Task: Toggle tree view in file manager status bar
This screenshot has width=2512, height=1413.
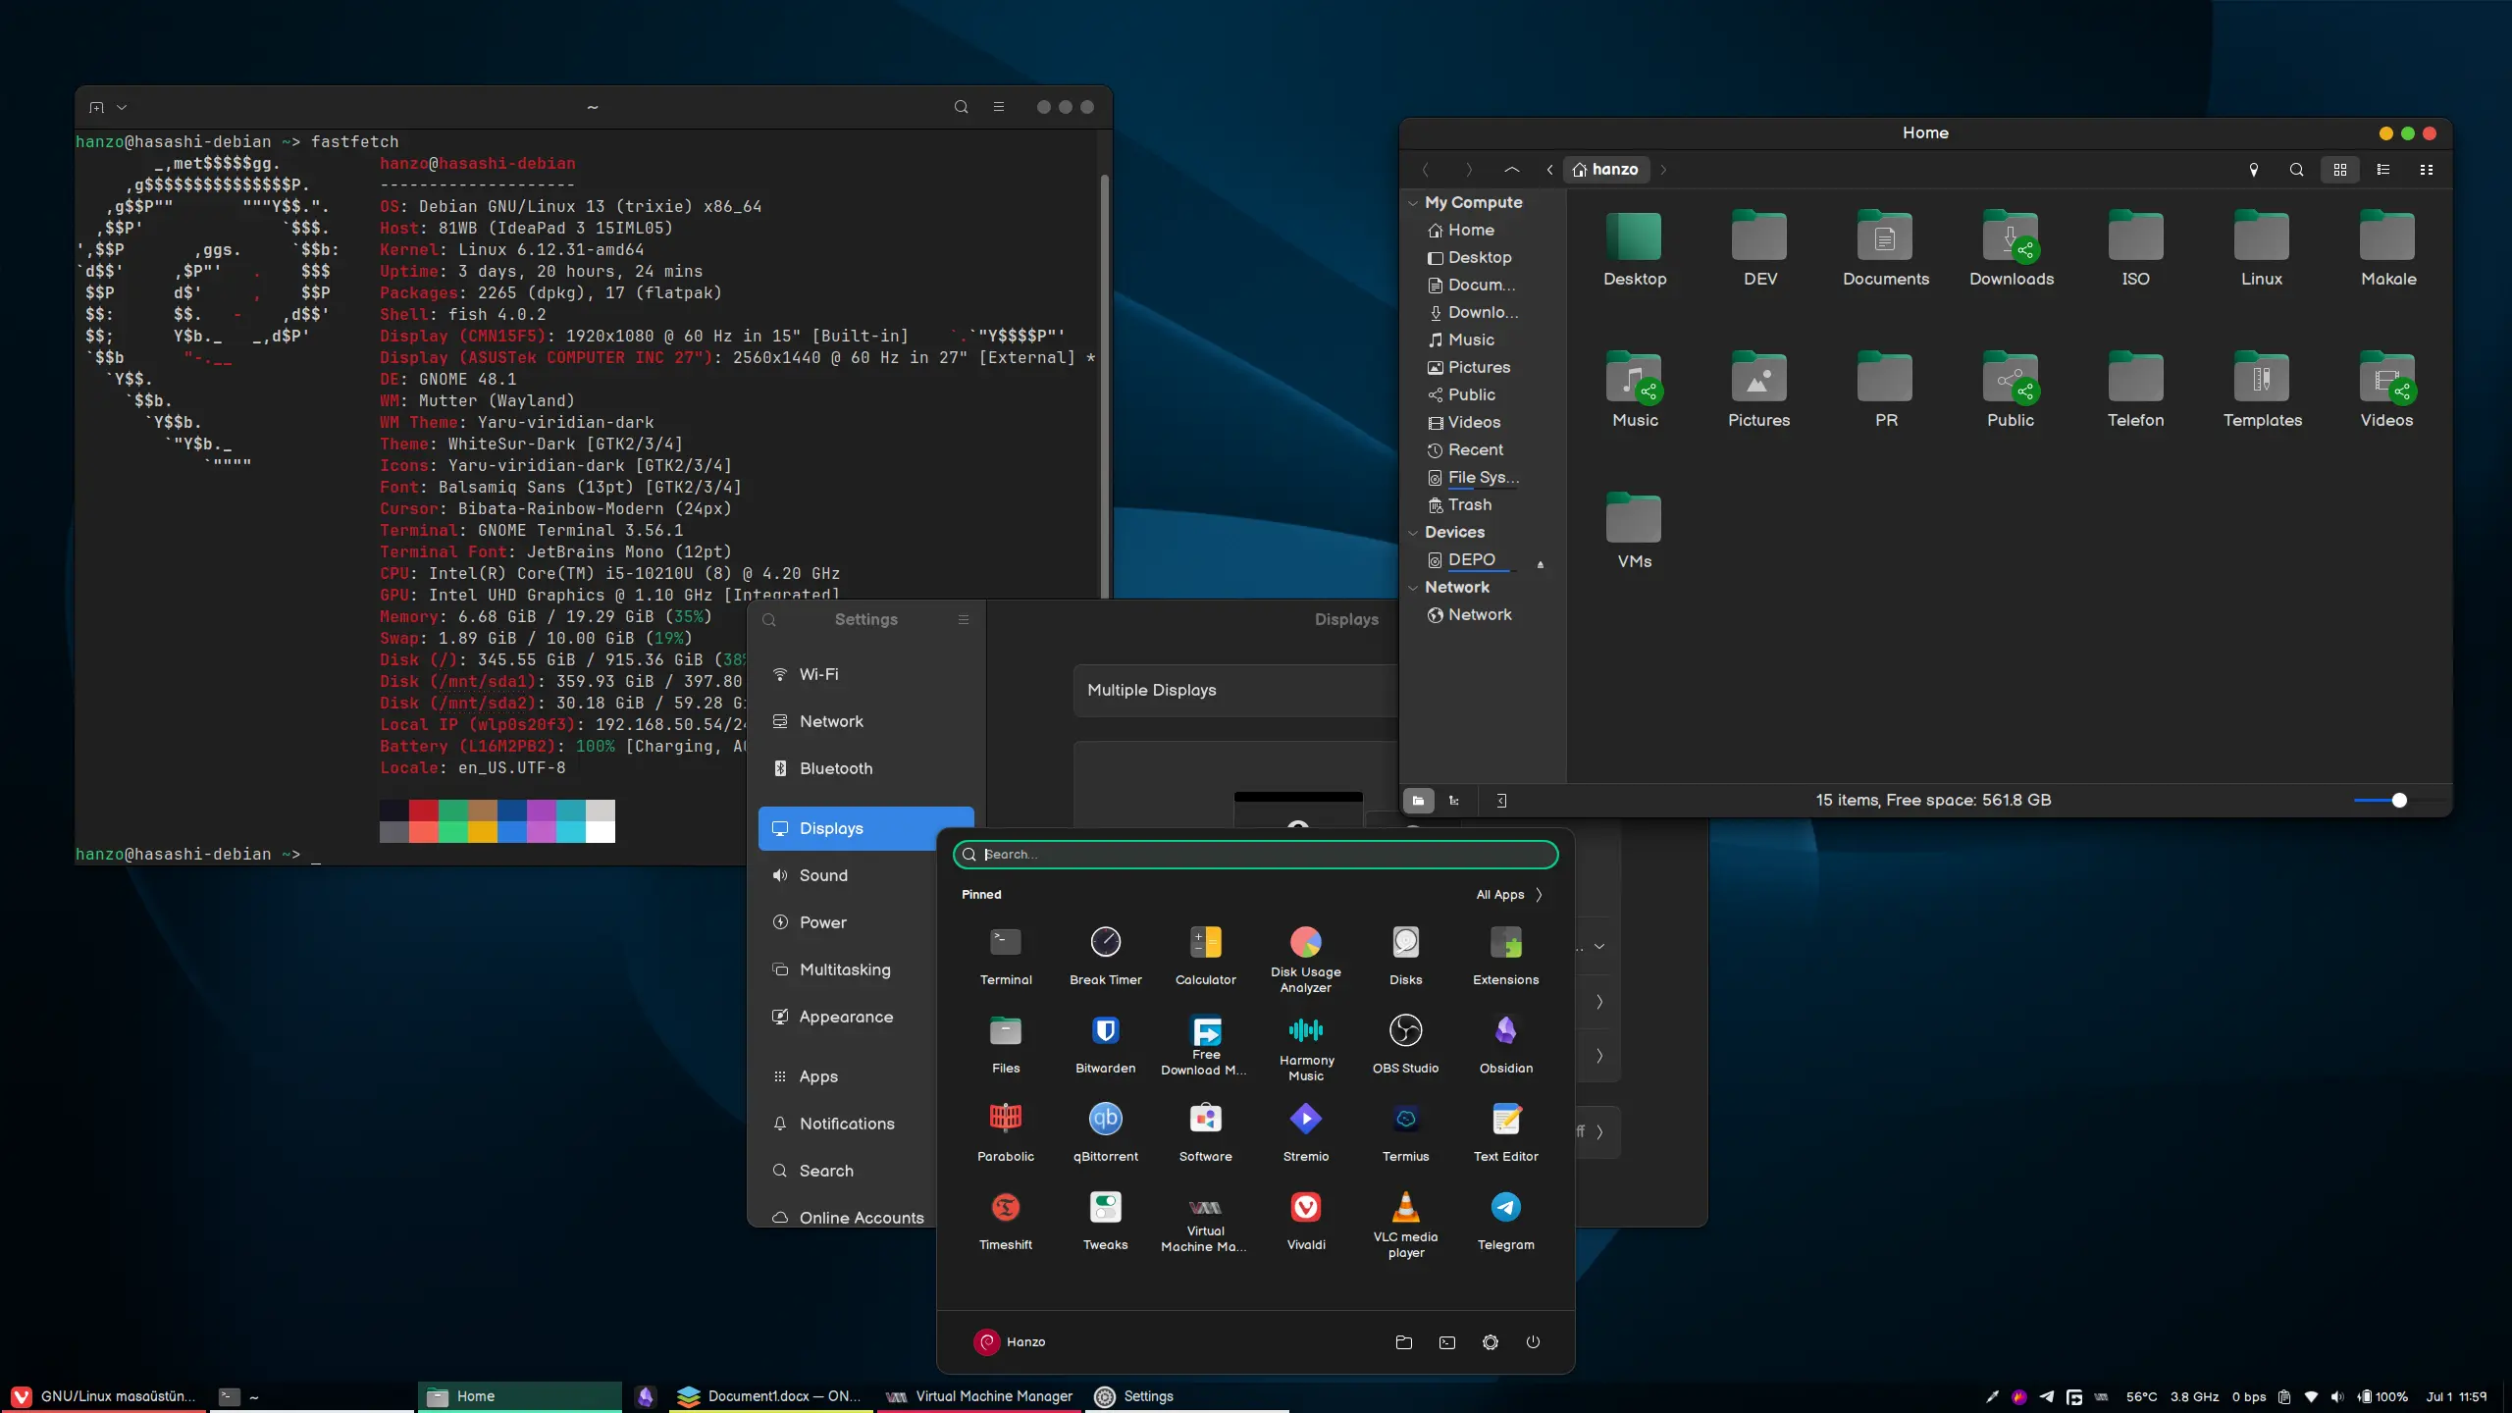Action: (x=1453, y=800)
